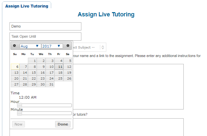The image size is (207, 136).
Task: Expand the Select Subject dropdown
Action: [x=103, y=48]
